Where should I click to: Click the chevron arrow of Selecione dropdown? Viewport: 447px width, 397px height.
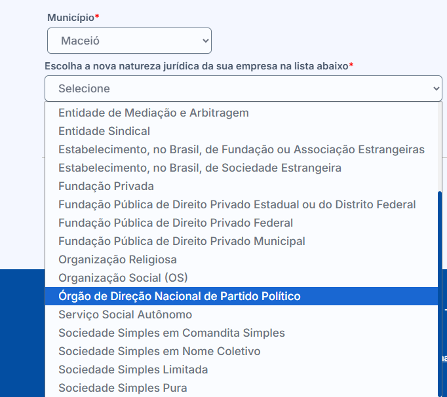436,88
